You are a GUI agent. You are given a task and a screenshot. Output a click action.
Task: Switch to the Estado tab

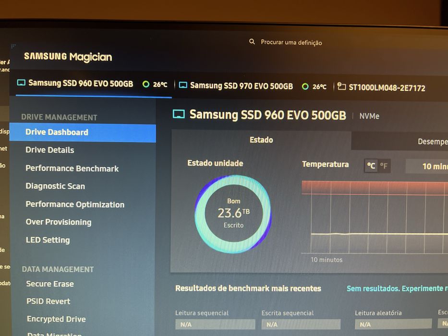[x=261, y=140]
